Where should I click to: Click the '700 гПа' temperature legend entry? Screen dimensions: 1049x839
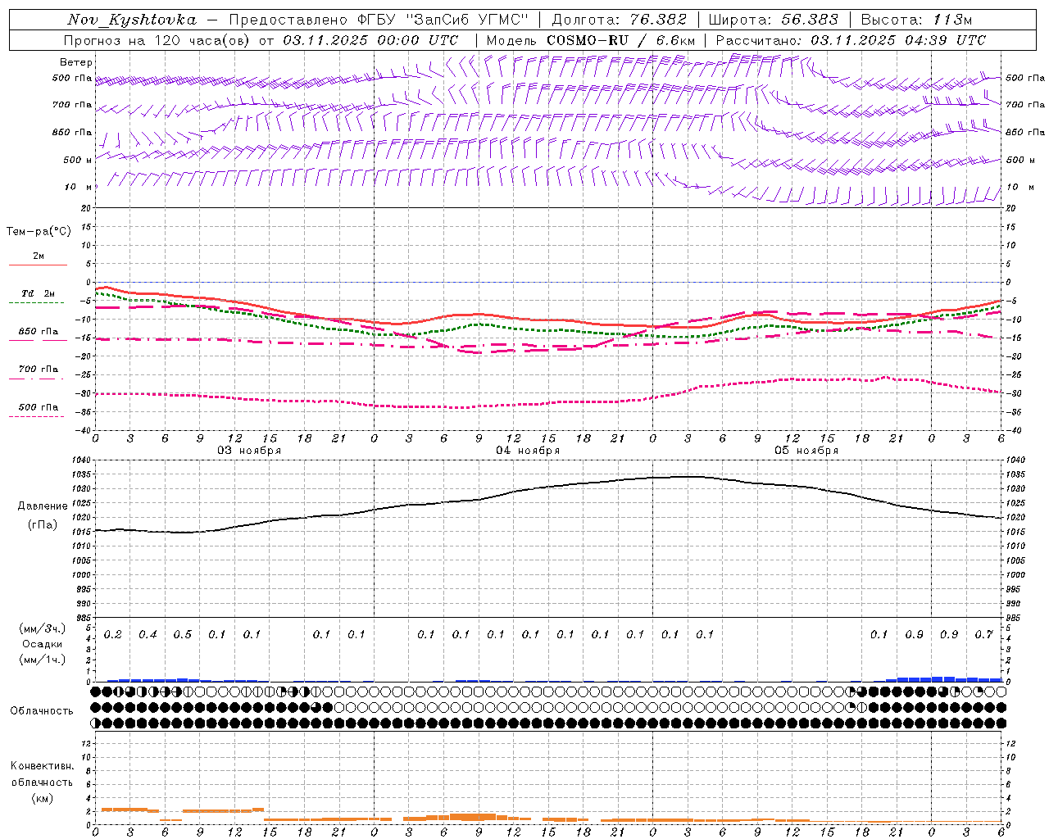click(x=38, y=369)
